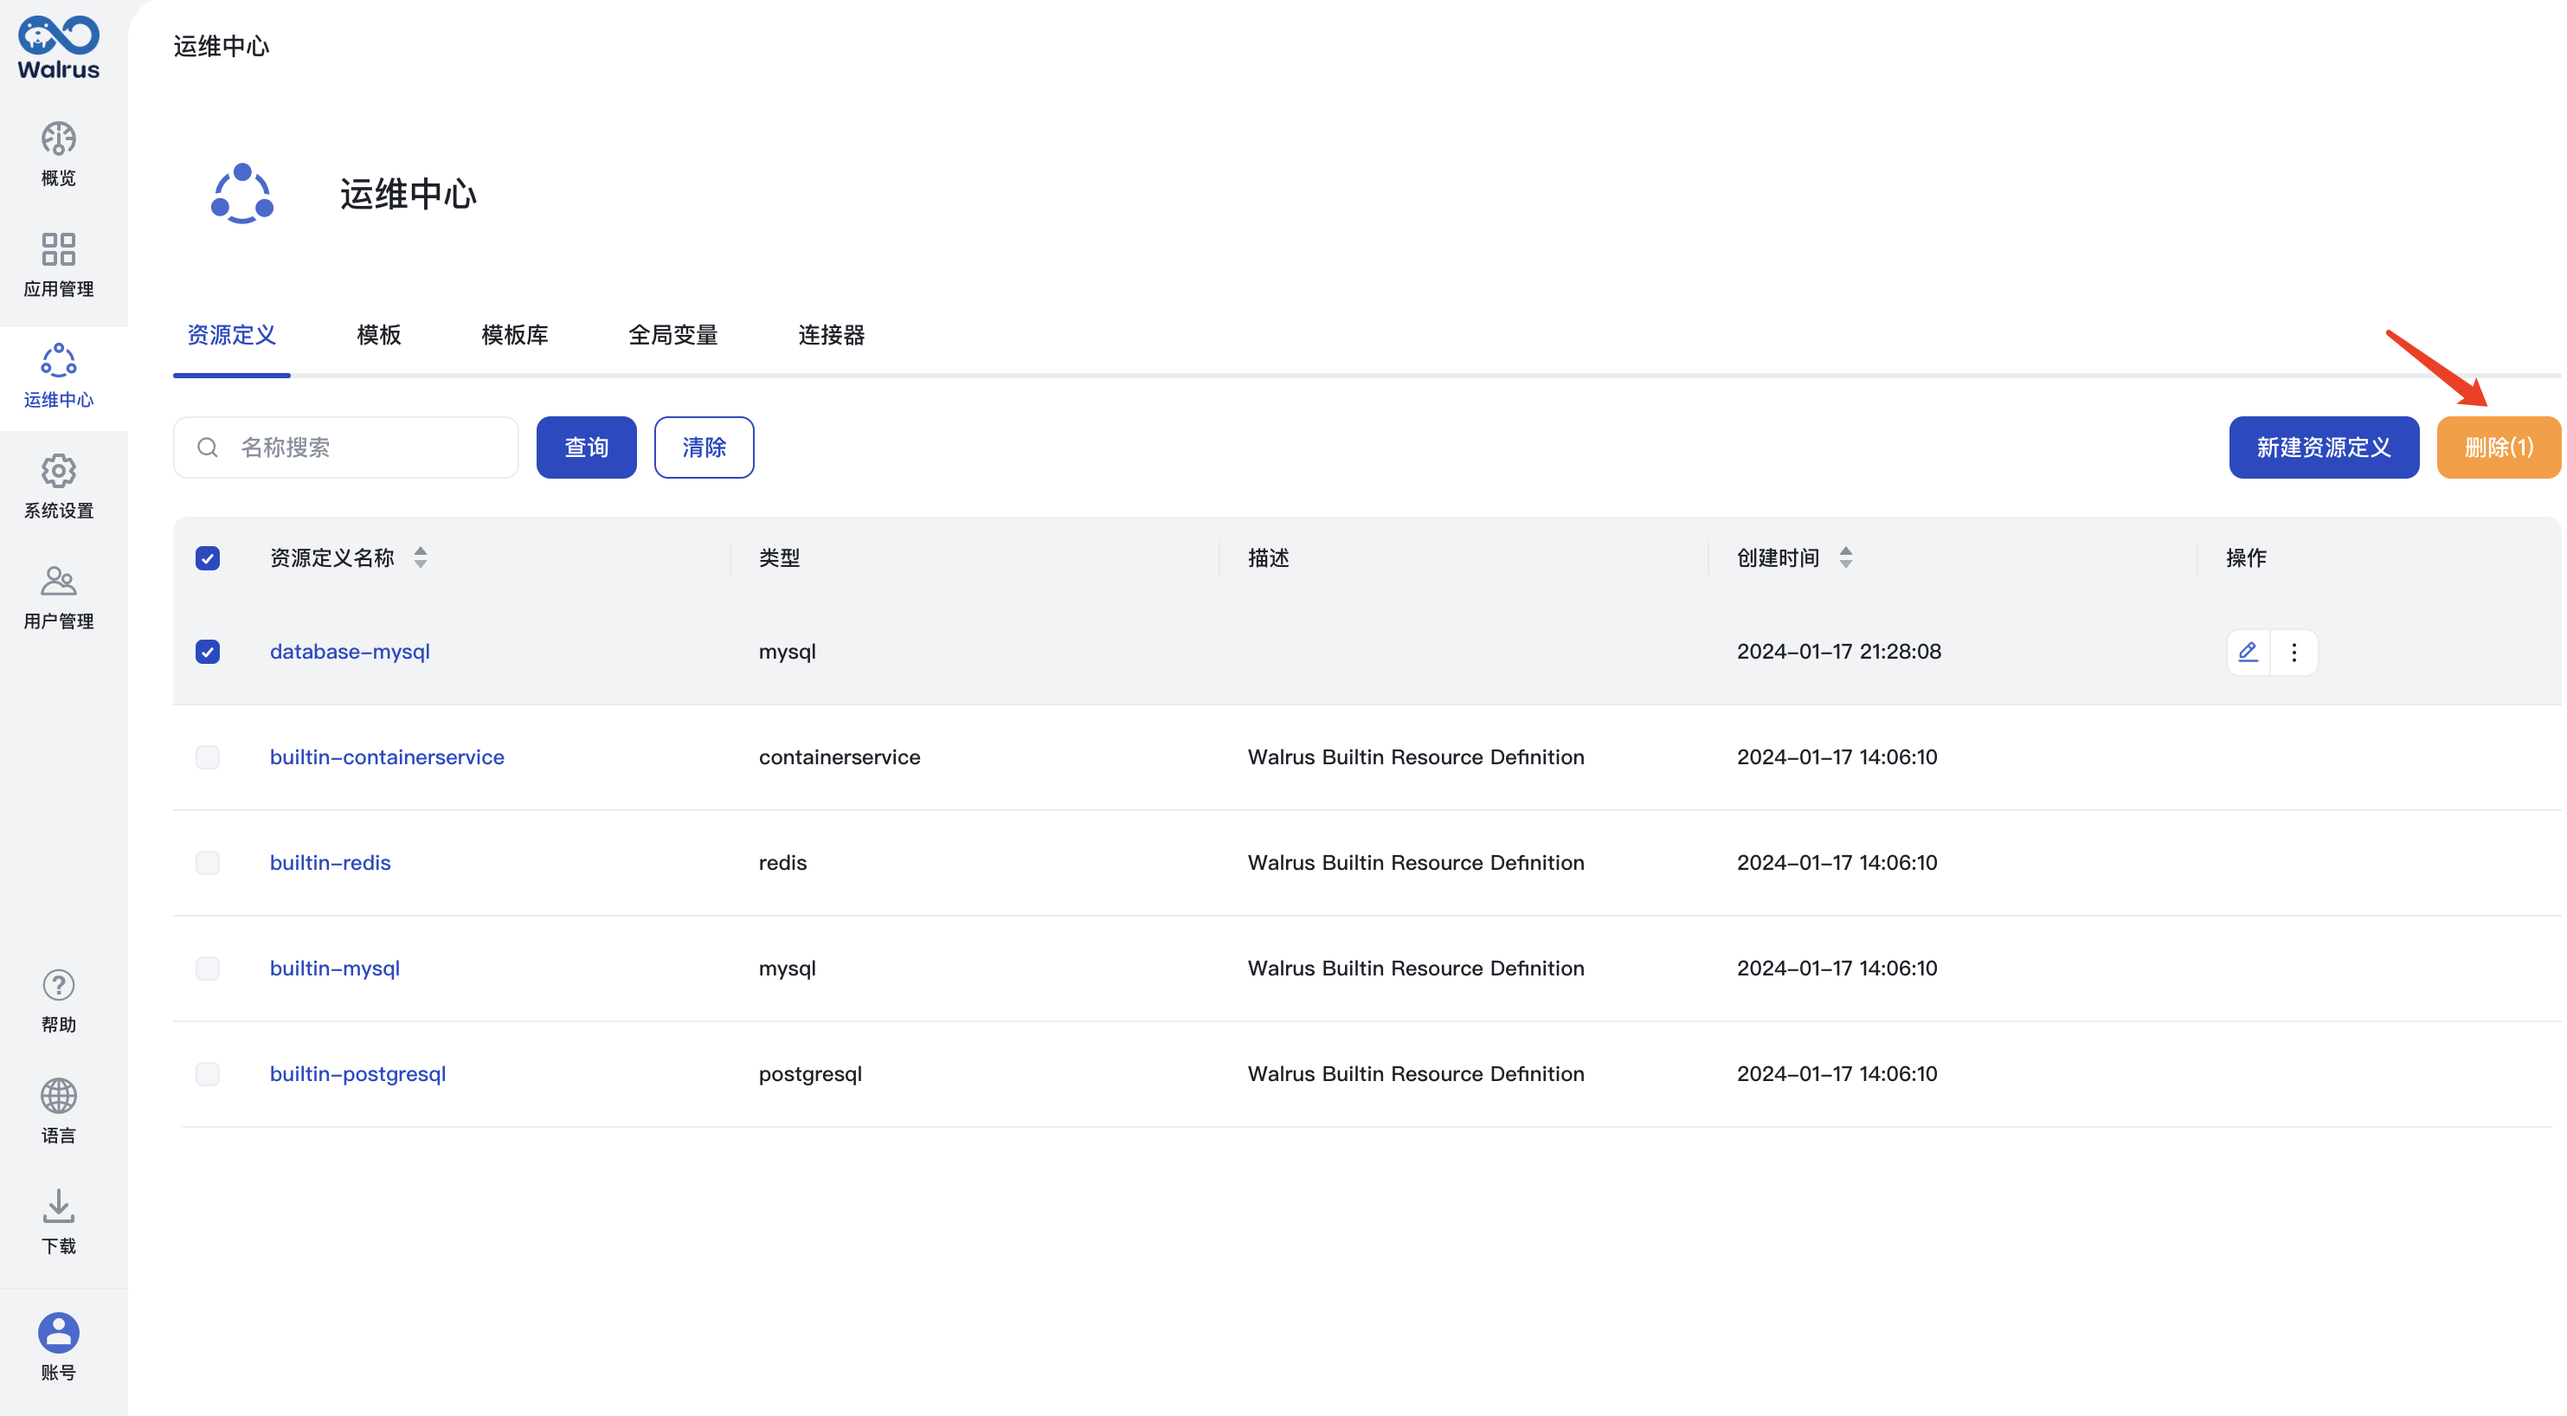Screen dimensions: 2567x1416
Task: Click the 描述 column header
Action: pos(1269,558)
